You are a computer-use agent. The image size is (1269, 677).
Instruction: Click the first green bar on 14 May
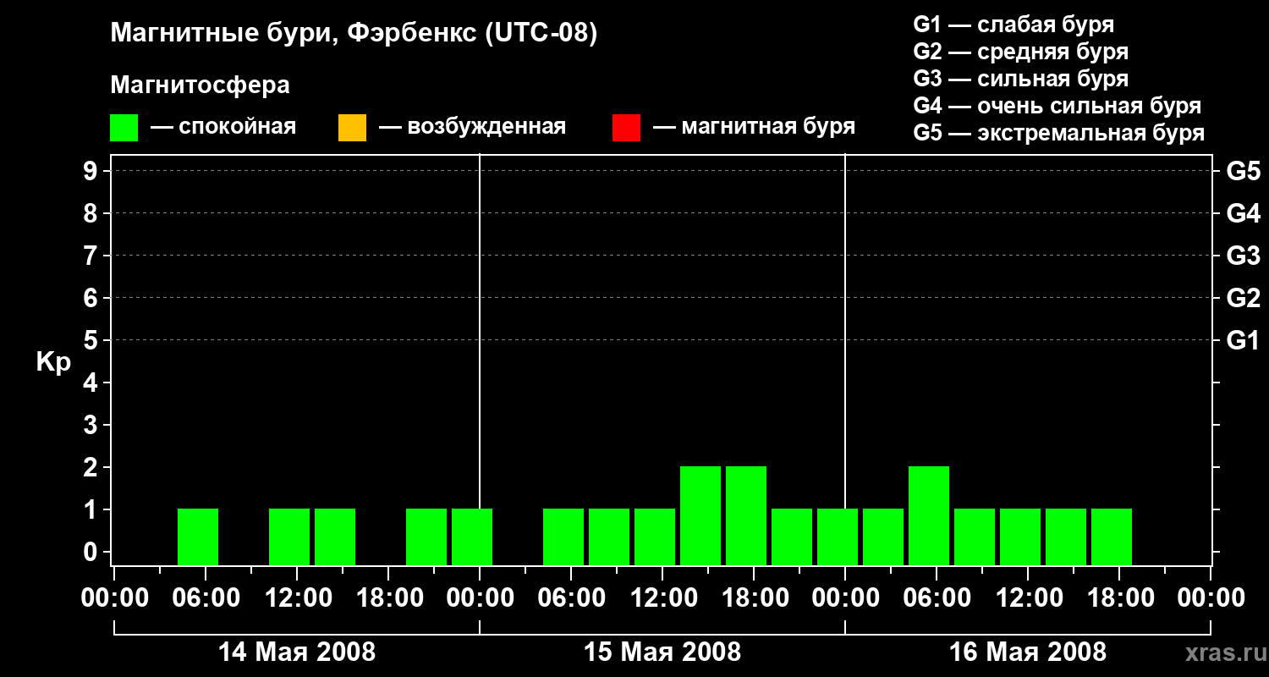tap(198, 537)
